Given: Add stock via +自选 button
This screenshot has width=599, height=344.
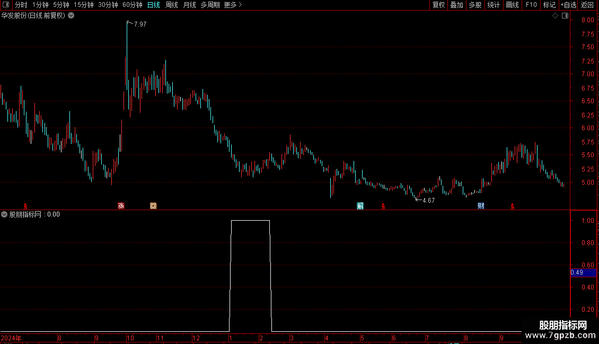Looking at the screenshot, I should tap(568, 5).
